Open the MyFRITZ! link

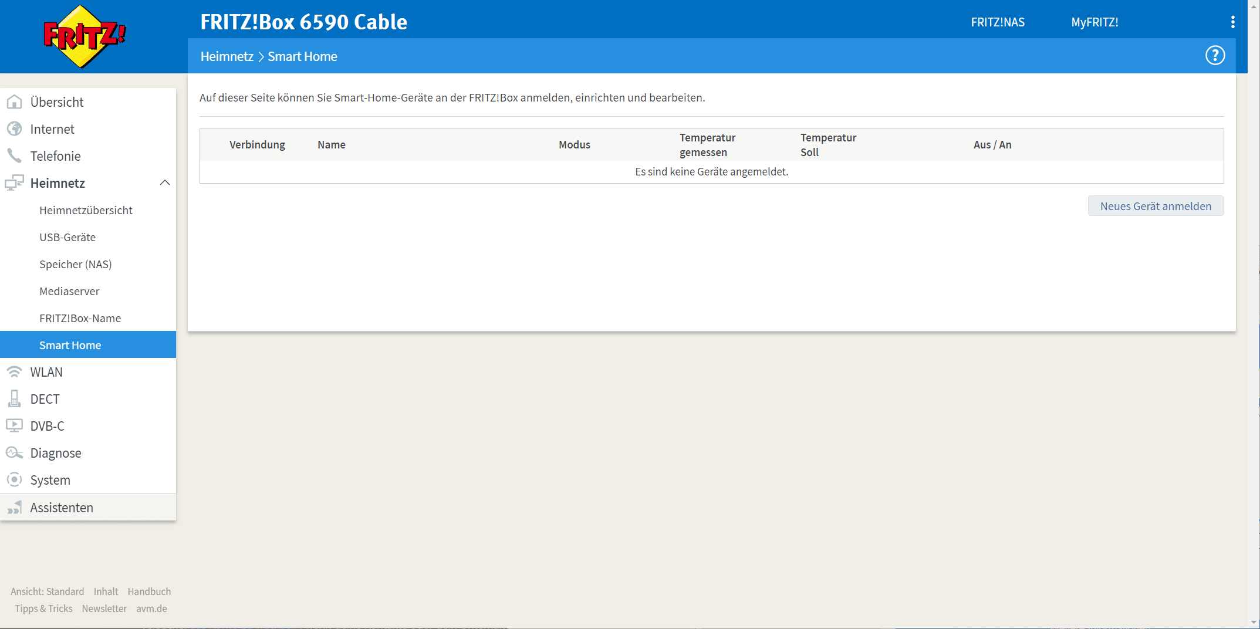pyautogui.click(x=1095, y=22)
